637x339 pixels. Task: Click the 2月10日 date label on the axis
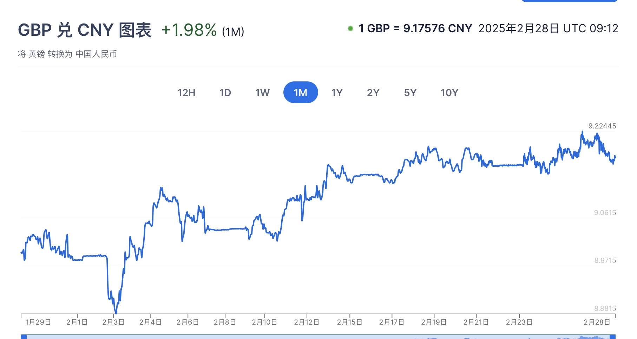point(264,322)
